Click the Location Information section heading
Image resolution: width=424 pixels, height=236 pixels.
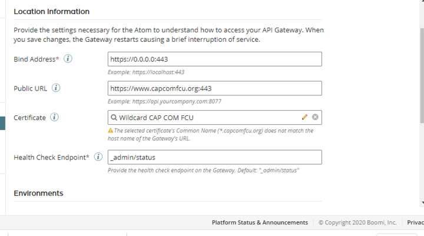(51, 11)
